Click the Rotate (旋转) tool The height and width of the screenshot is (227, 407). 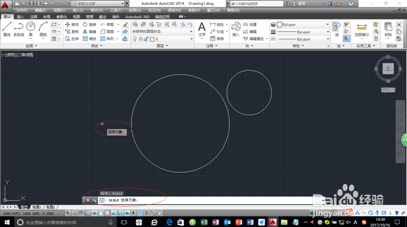pyautogui.click(x=89, y=24)
